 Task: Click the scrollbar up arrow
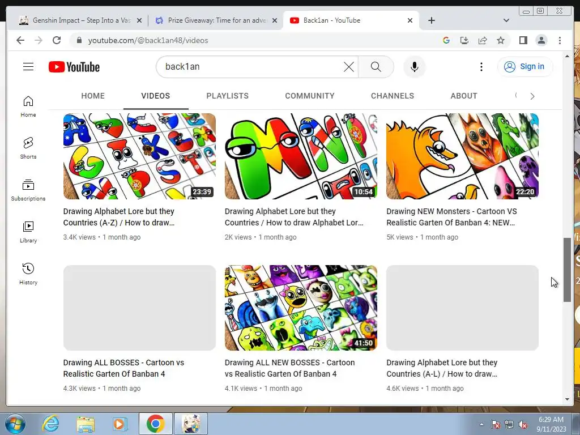pyautogui.click(x=567, y=56)
